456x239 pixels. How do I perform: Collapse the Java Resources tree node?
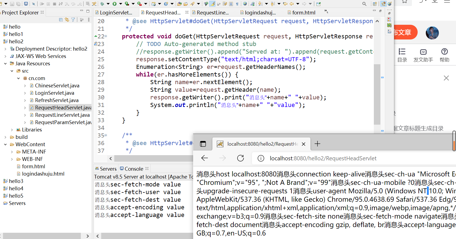(5, 63)
